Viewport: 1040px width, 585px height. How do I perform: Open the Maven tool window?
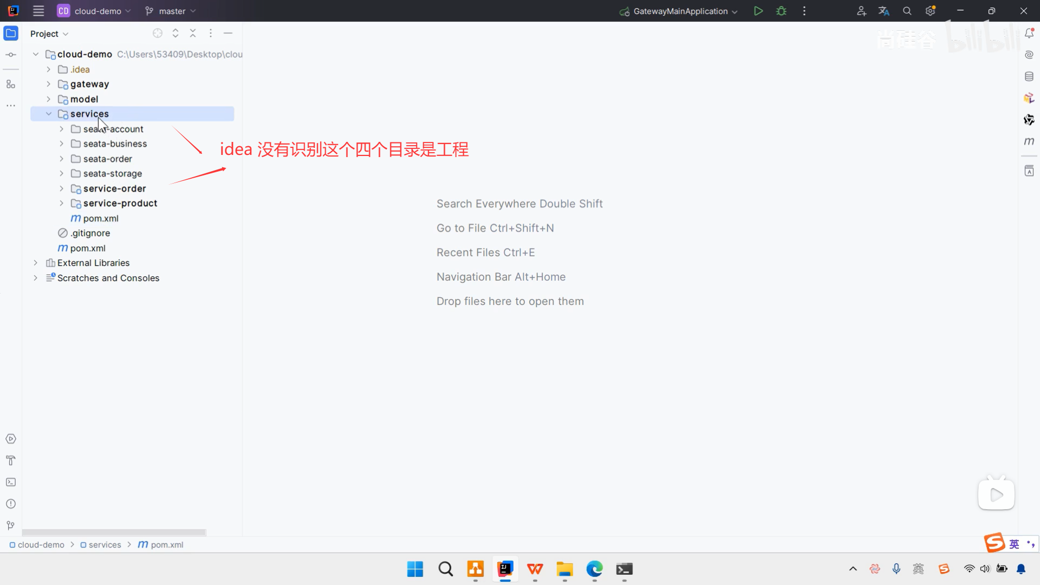coord(1029,141)
